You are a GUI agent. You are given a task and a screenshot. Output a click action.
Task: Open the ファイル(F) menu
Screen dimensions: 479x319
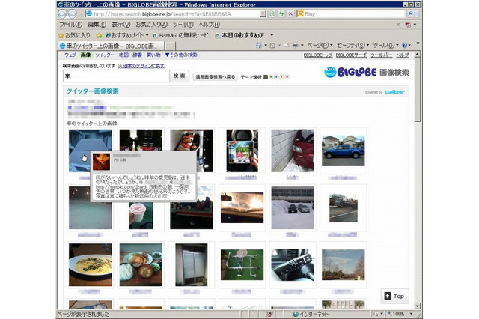click(71, 25)
